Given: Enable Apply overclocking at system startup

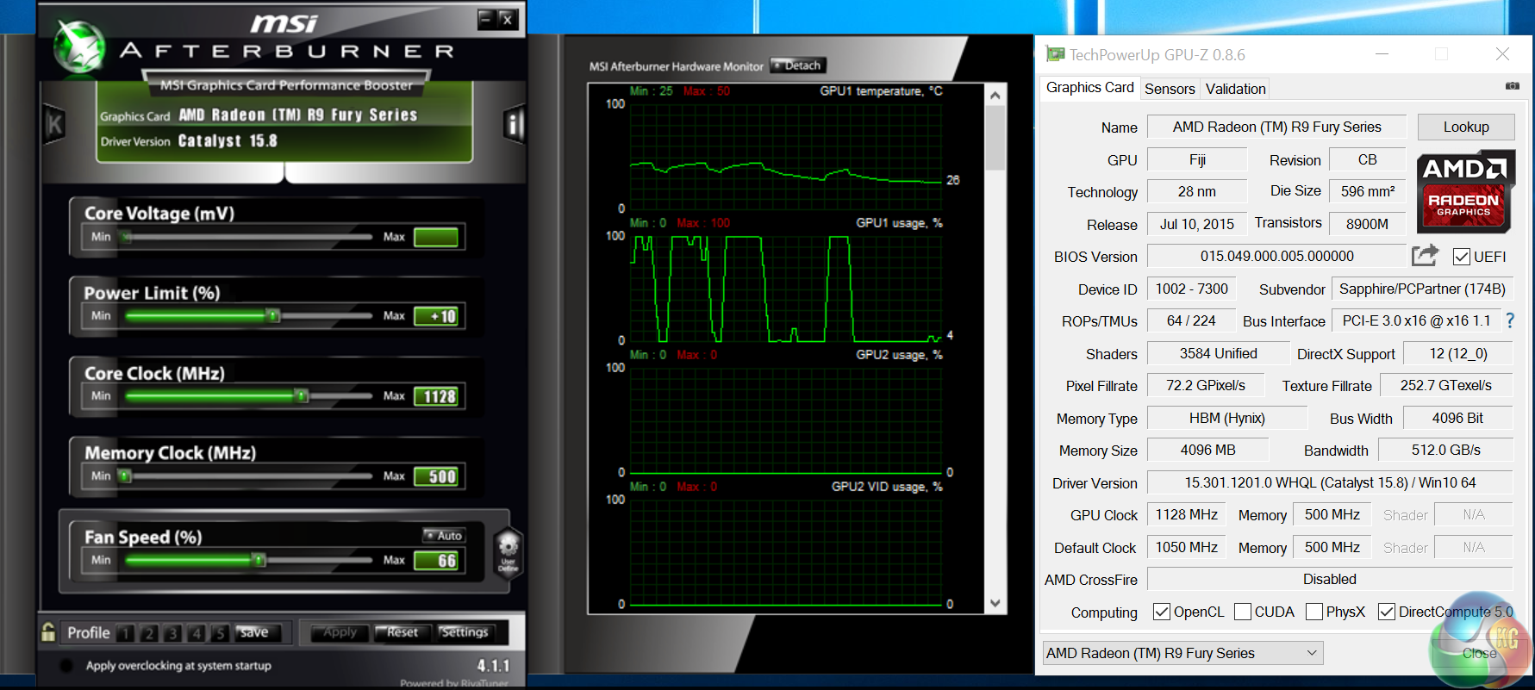Looking at the screenshot, I should click(66, 666).
